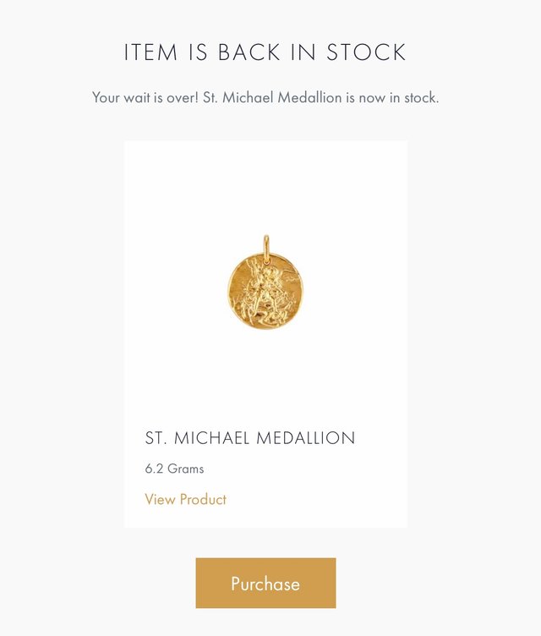Screen dimensions: 541x636
Task: Click the word ITEM in the heading
Action: coord(150,52)
